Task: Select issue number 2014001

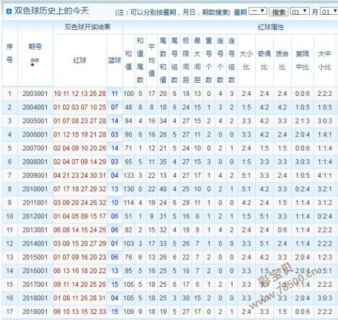Action: click(x=35, y=243)
